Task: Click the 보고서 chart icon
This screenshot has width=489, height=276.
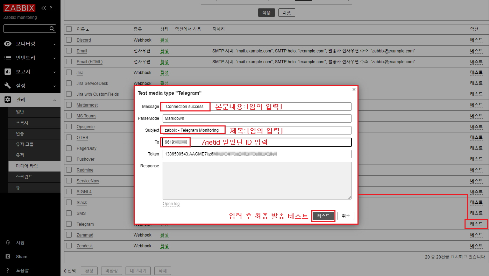Action: tap(8, 72)
